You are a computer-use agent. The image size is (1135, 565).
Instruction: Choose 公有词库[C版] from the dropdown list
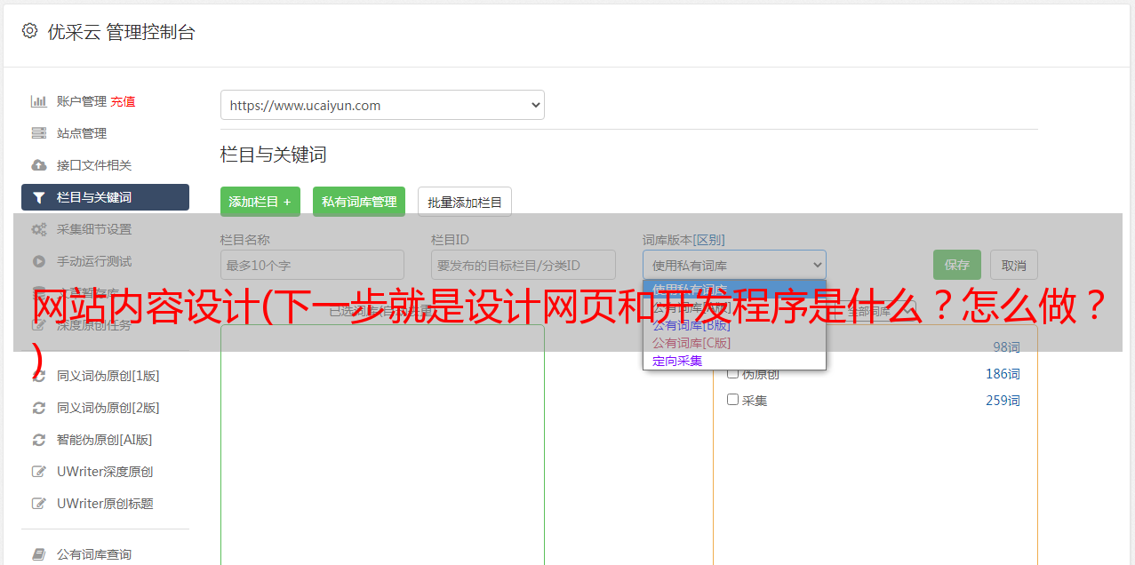691,343
